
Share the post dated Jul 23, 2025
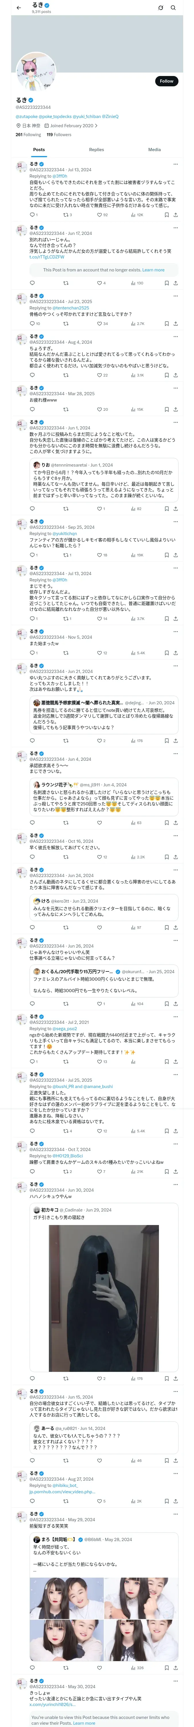(x=175, y=324)
